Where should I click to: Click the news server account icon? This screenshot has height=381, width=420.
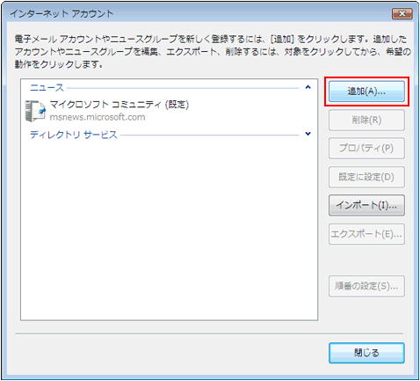point(35,111)
